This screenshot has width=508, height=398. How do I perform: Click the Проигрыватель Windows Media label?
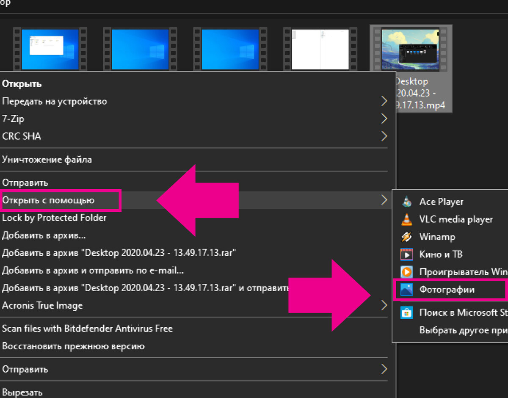coord(464,272)
